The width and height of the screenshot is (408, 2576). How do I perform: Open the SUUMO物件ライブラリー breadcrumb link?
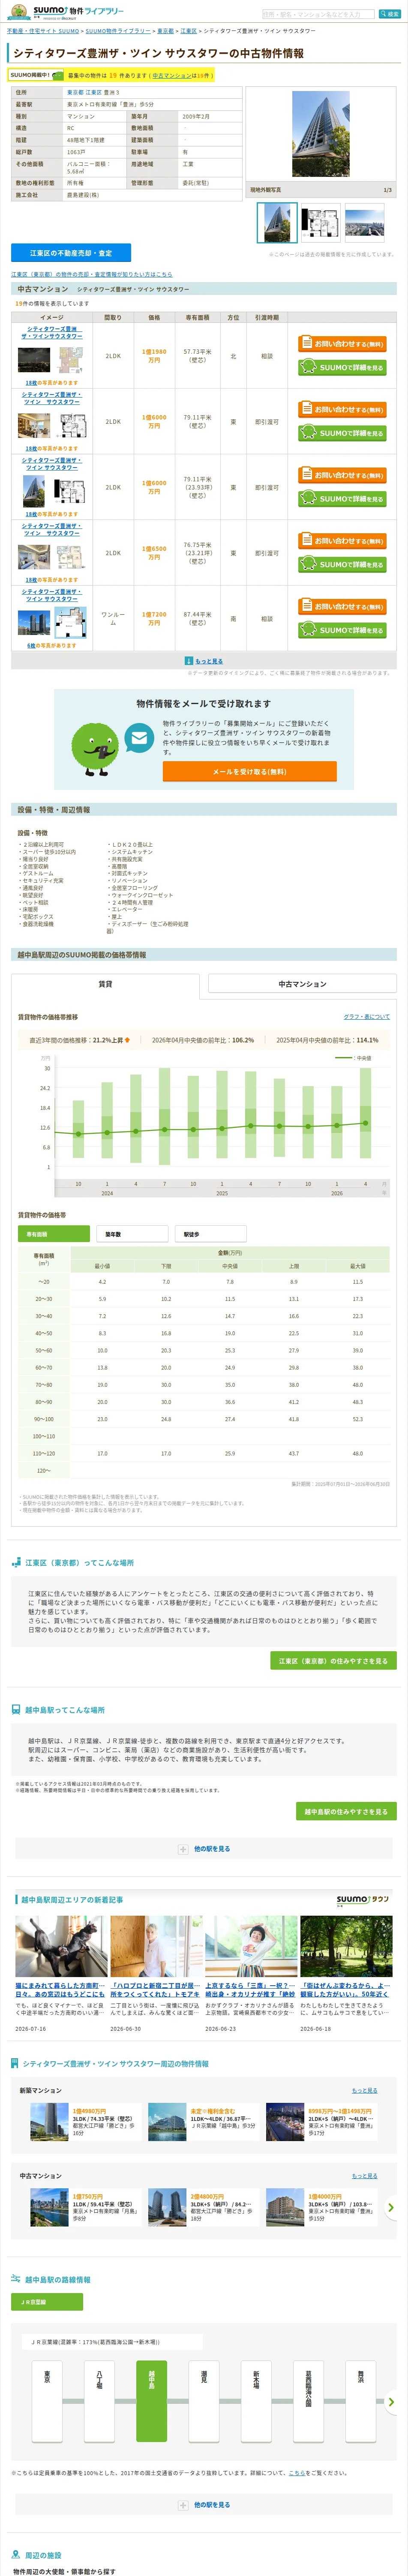[118, 31]
